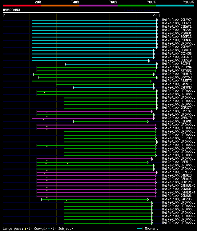Select the UniRef100_A8P512 entry
197x231 pixels.
coord(177,162)
